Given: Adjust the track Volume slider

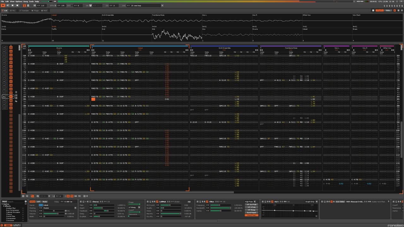Looking at the screenshot, I should (x=54, y=213).
